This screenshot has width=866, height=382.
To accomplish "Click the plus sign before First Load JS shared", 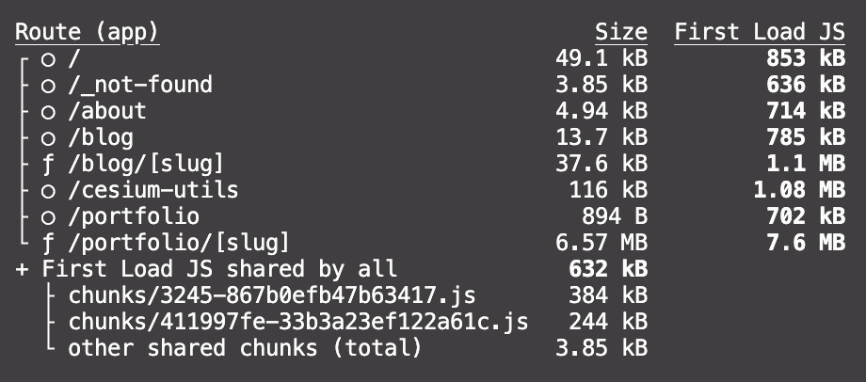I will [x=22, y=270].
